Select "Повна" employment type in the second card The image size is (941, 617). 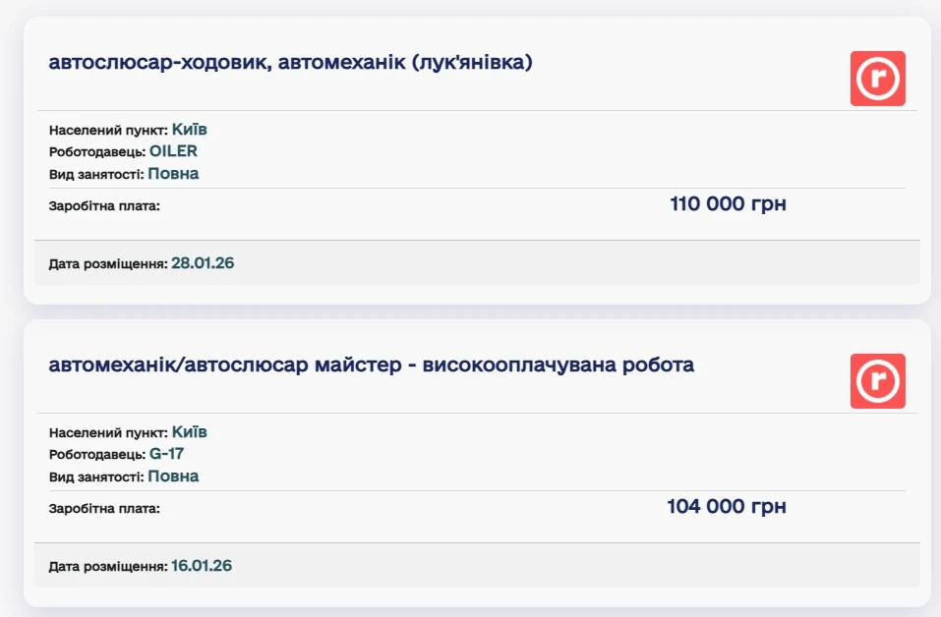pyautogui.click(x=175, y=476)
